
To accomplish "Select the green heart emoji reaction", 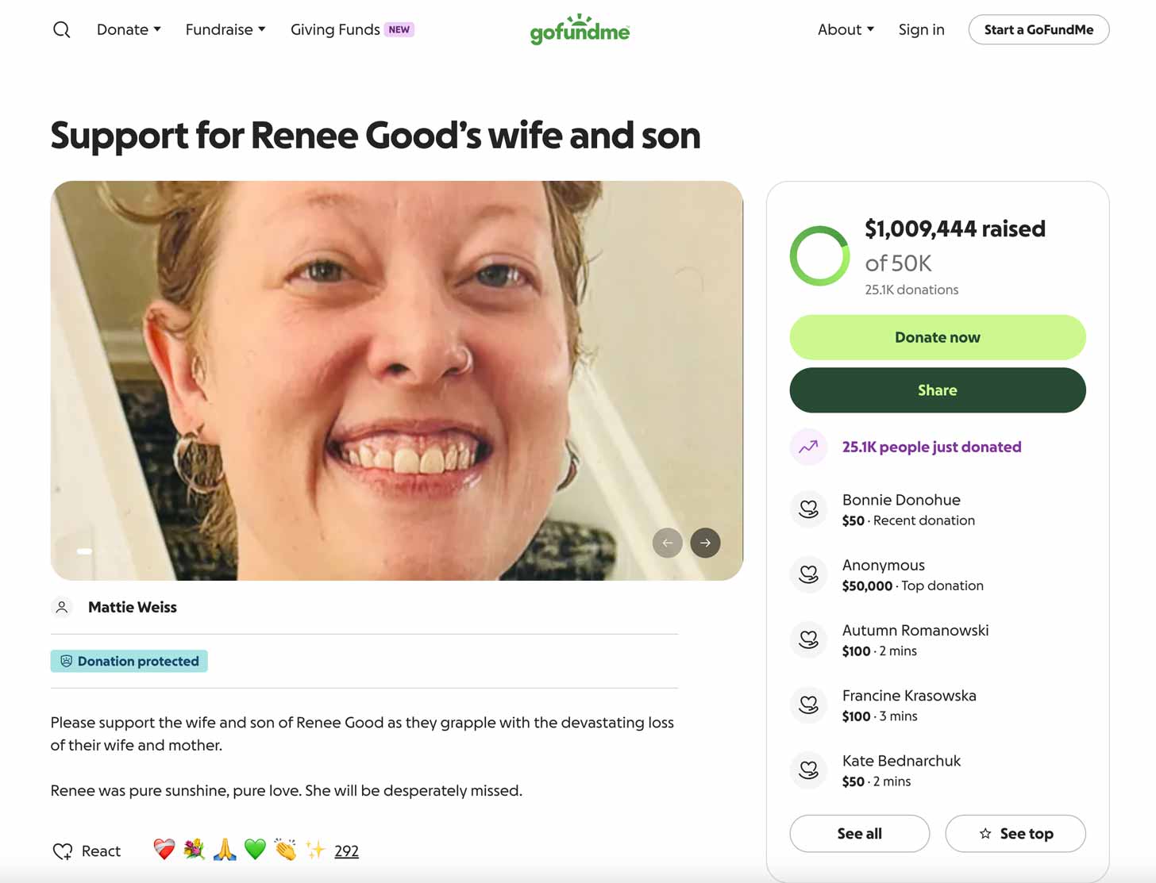I will tap(256, 849).
